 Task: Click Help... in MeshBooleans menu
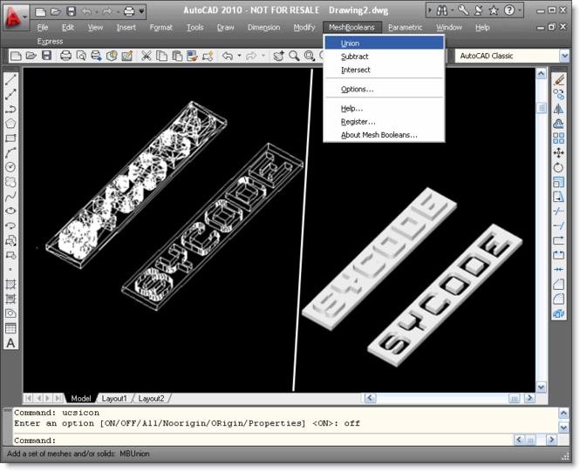[x=384, y=108]
